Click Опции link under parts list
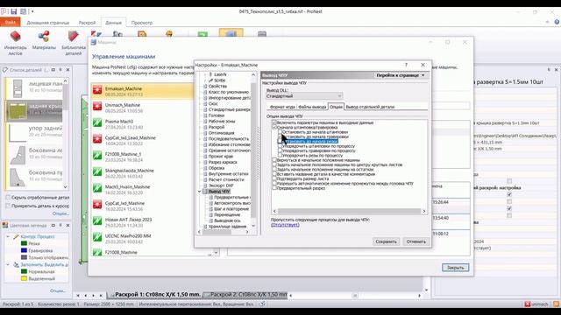Screen dimensions: 561x315 tap(60, 213)
